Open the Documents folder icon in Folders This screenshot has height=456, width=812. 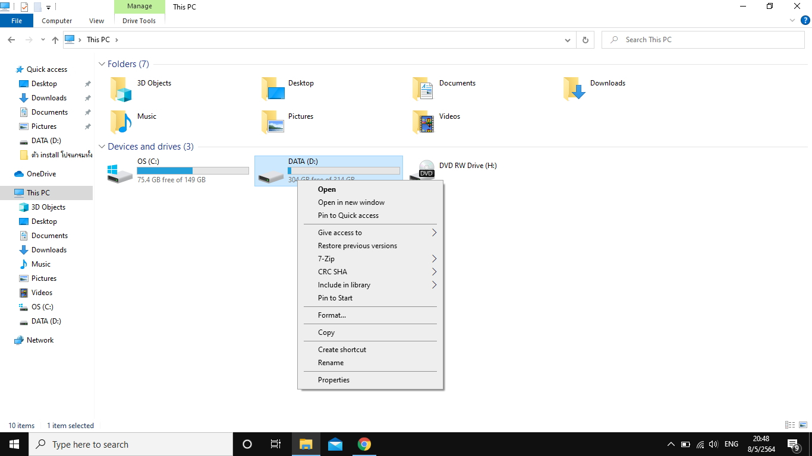tap(424, 89)
